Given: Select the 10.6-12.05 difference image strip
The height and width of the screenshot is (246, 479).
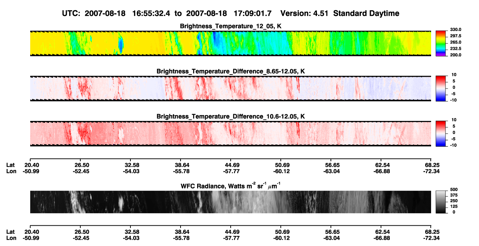Looking at the screenshot, I should (x=230, y=133).
